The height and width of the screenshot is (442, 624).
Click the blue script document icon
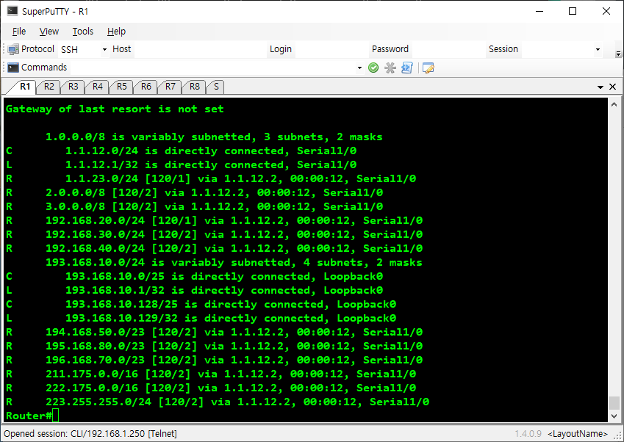[x=407, y=68]
